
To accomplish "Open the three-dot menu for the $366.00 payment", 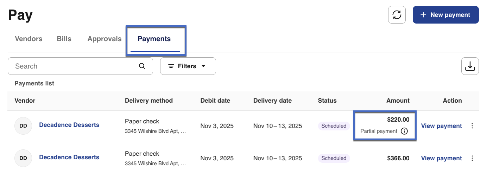I will pos(472,158).
